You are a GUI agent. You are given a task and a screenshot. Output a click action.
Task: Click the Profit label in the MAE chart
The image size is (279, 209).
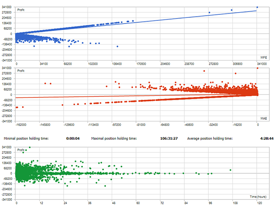(x=21, y=71)
